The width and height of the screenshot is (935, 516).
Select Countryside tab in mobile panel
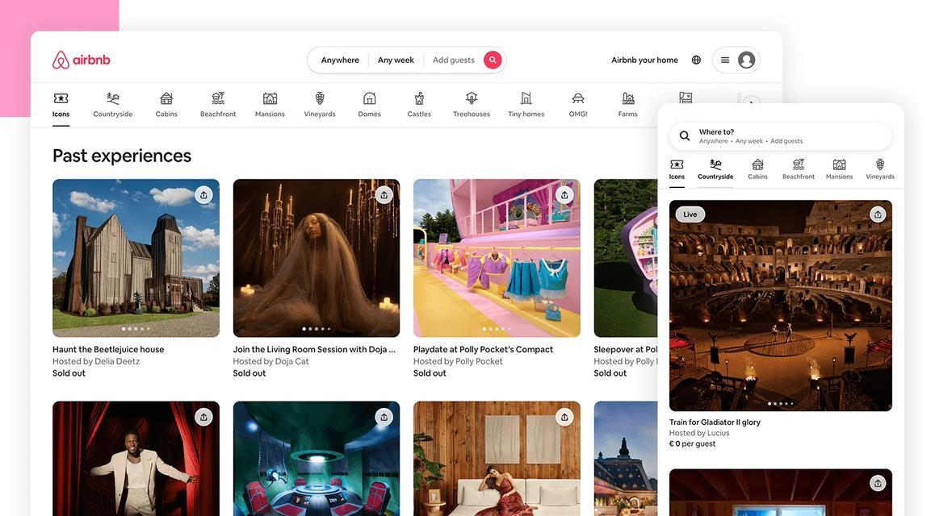pos(715,169)
